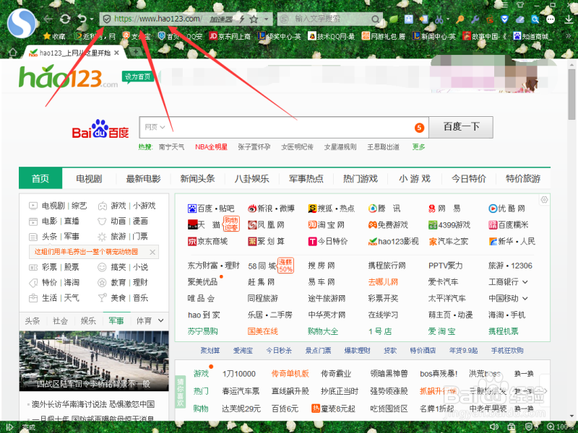Click the hot search 南宁天气 link

coord(171,147)
